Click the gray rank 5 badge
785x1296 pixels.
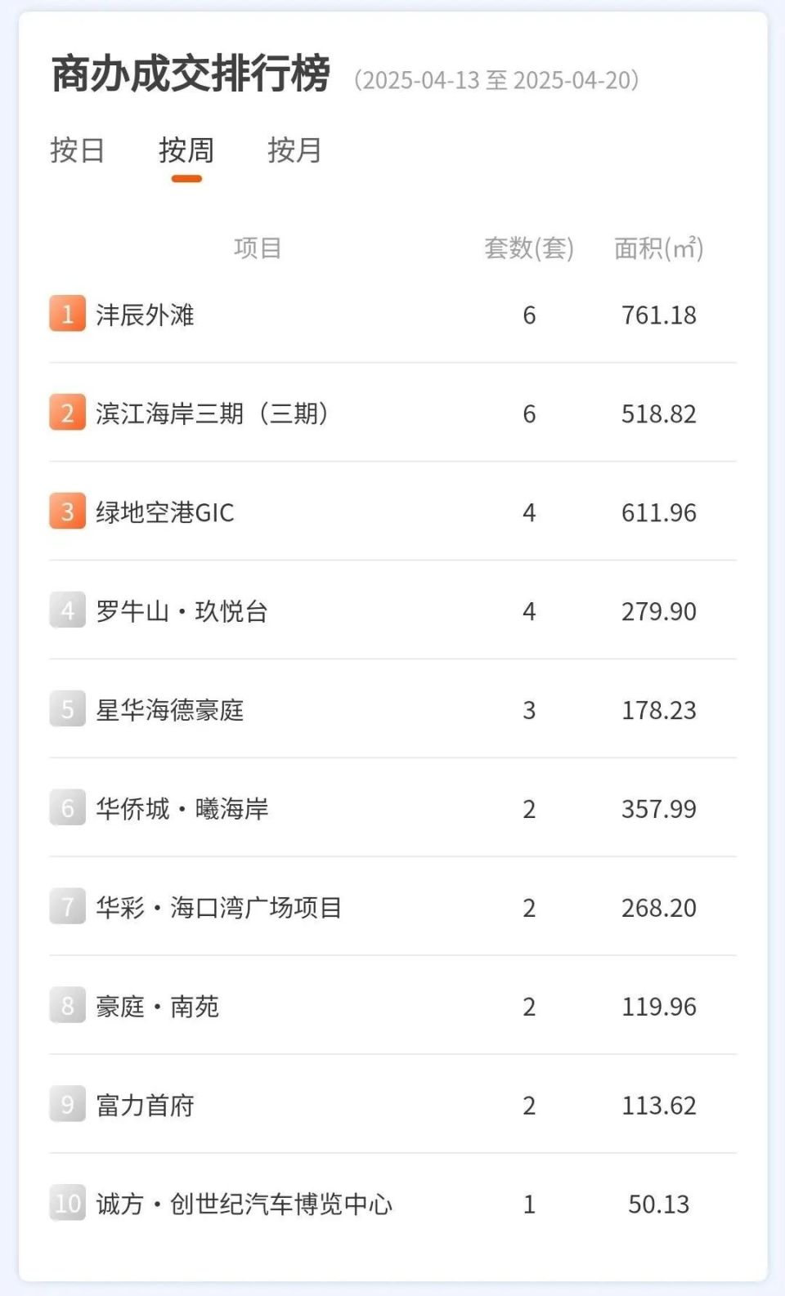click(x=67, y=710)
